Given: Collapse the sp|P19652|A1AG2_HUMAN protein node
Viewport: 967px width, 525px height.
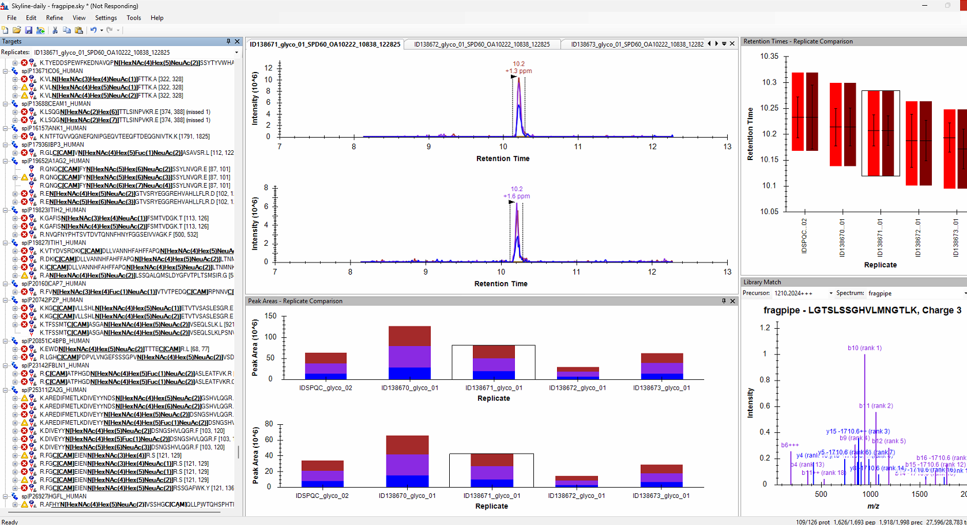Looking at the screenshot, I should (6, 161).
